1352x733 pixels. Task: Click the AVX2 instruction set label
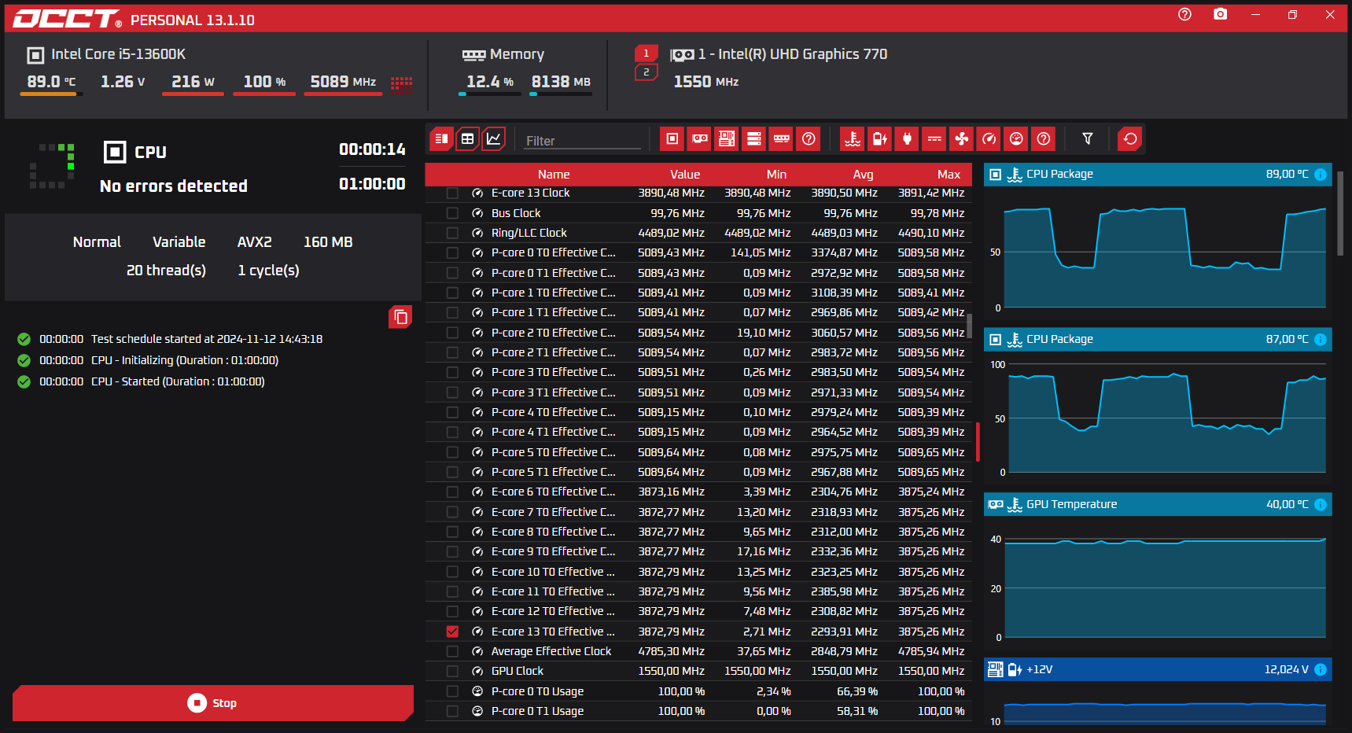tap(255, 242)
